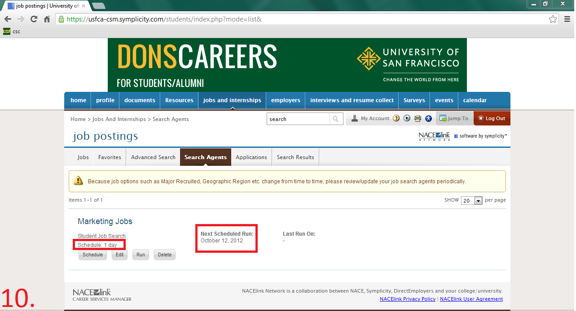
Task: Open interviews and resume collect menu
Action: pos(352,100)
